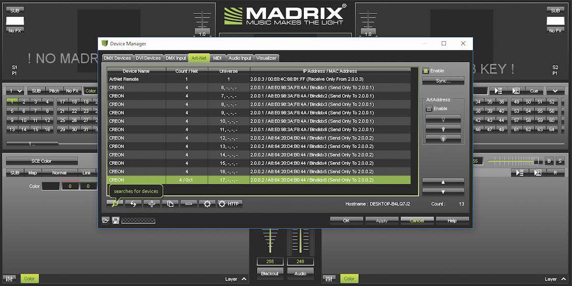This screenshot has height=286, width=572.
Task: Click the OK button
Action: [x=347, y=220]
